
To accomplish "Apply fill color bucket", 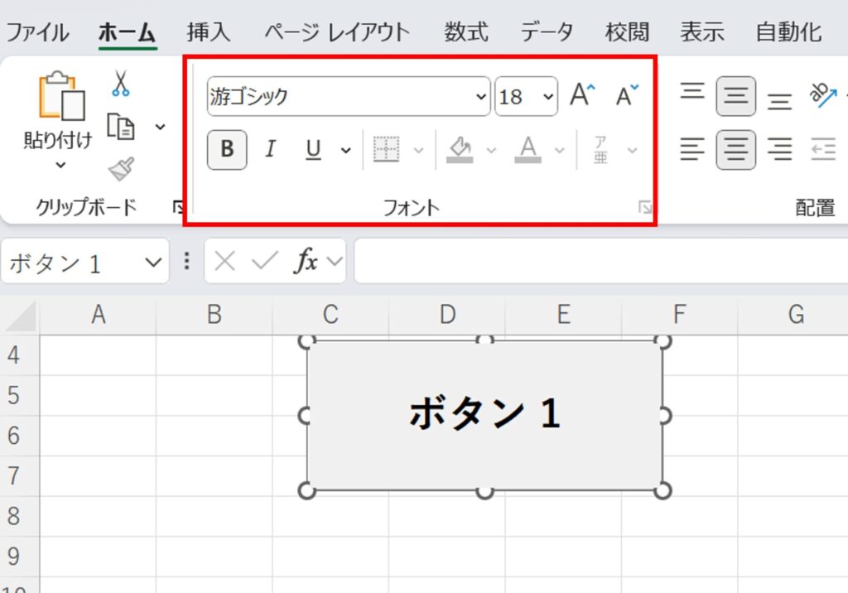I will point(460,149).
